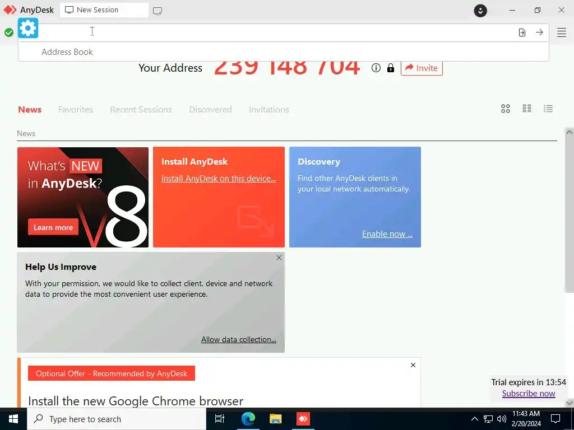Click Allow data collection link
Viewport: 574px width, 430px height.
(x=239, y=340)
